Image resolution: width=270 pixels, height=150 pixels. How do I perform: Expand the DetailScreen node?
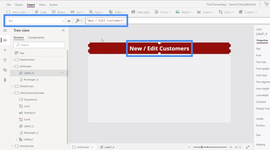click(12, 86)
